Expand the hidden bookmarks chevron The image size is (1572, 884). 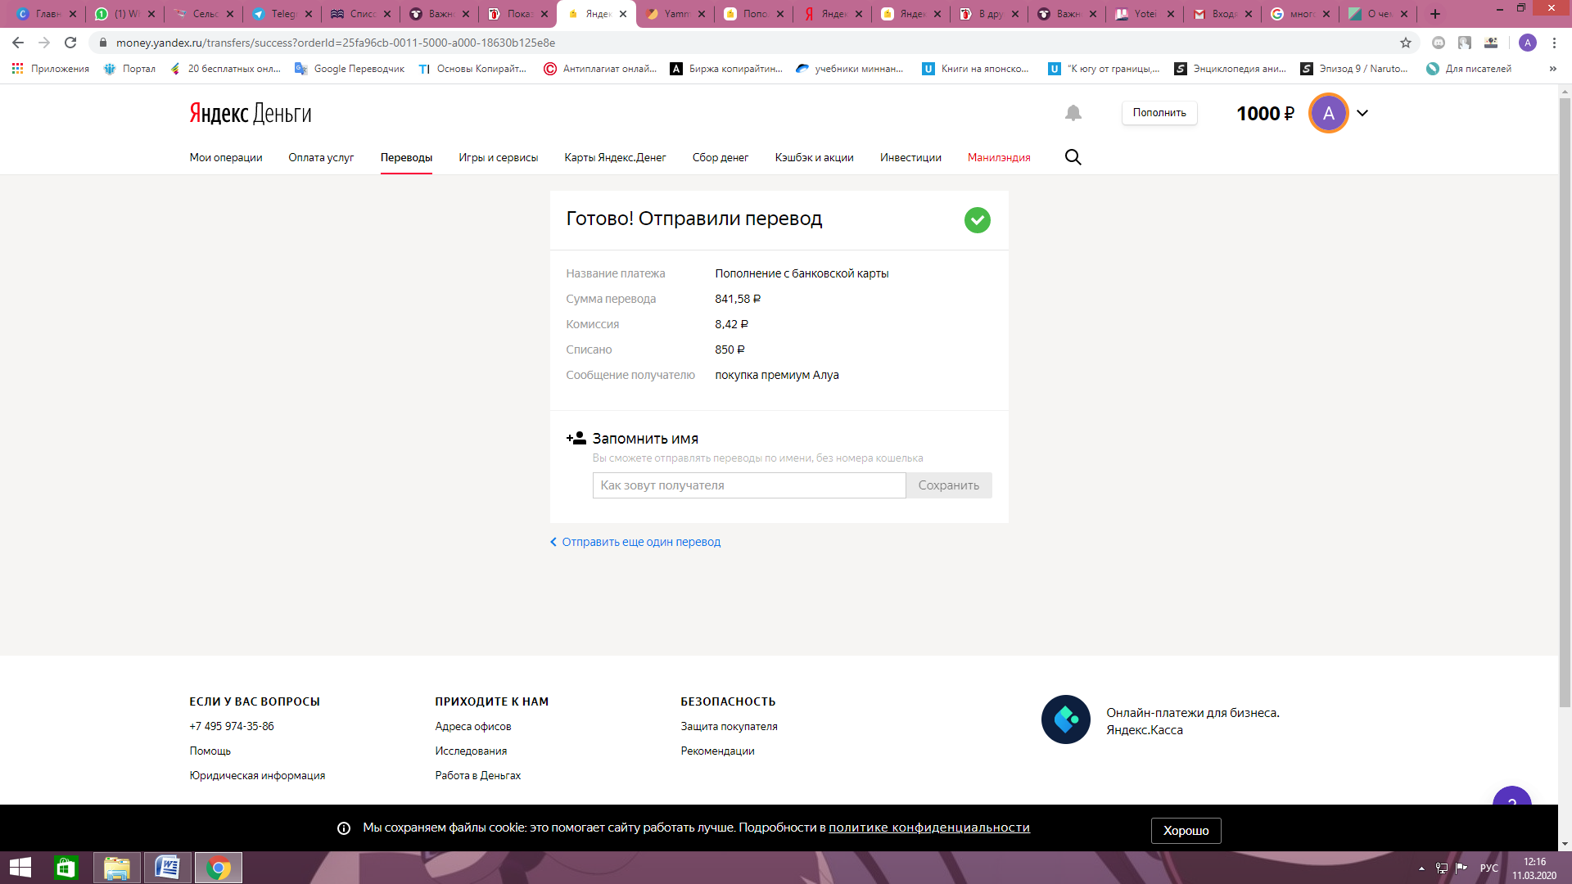[x=1552, y=69]
